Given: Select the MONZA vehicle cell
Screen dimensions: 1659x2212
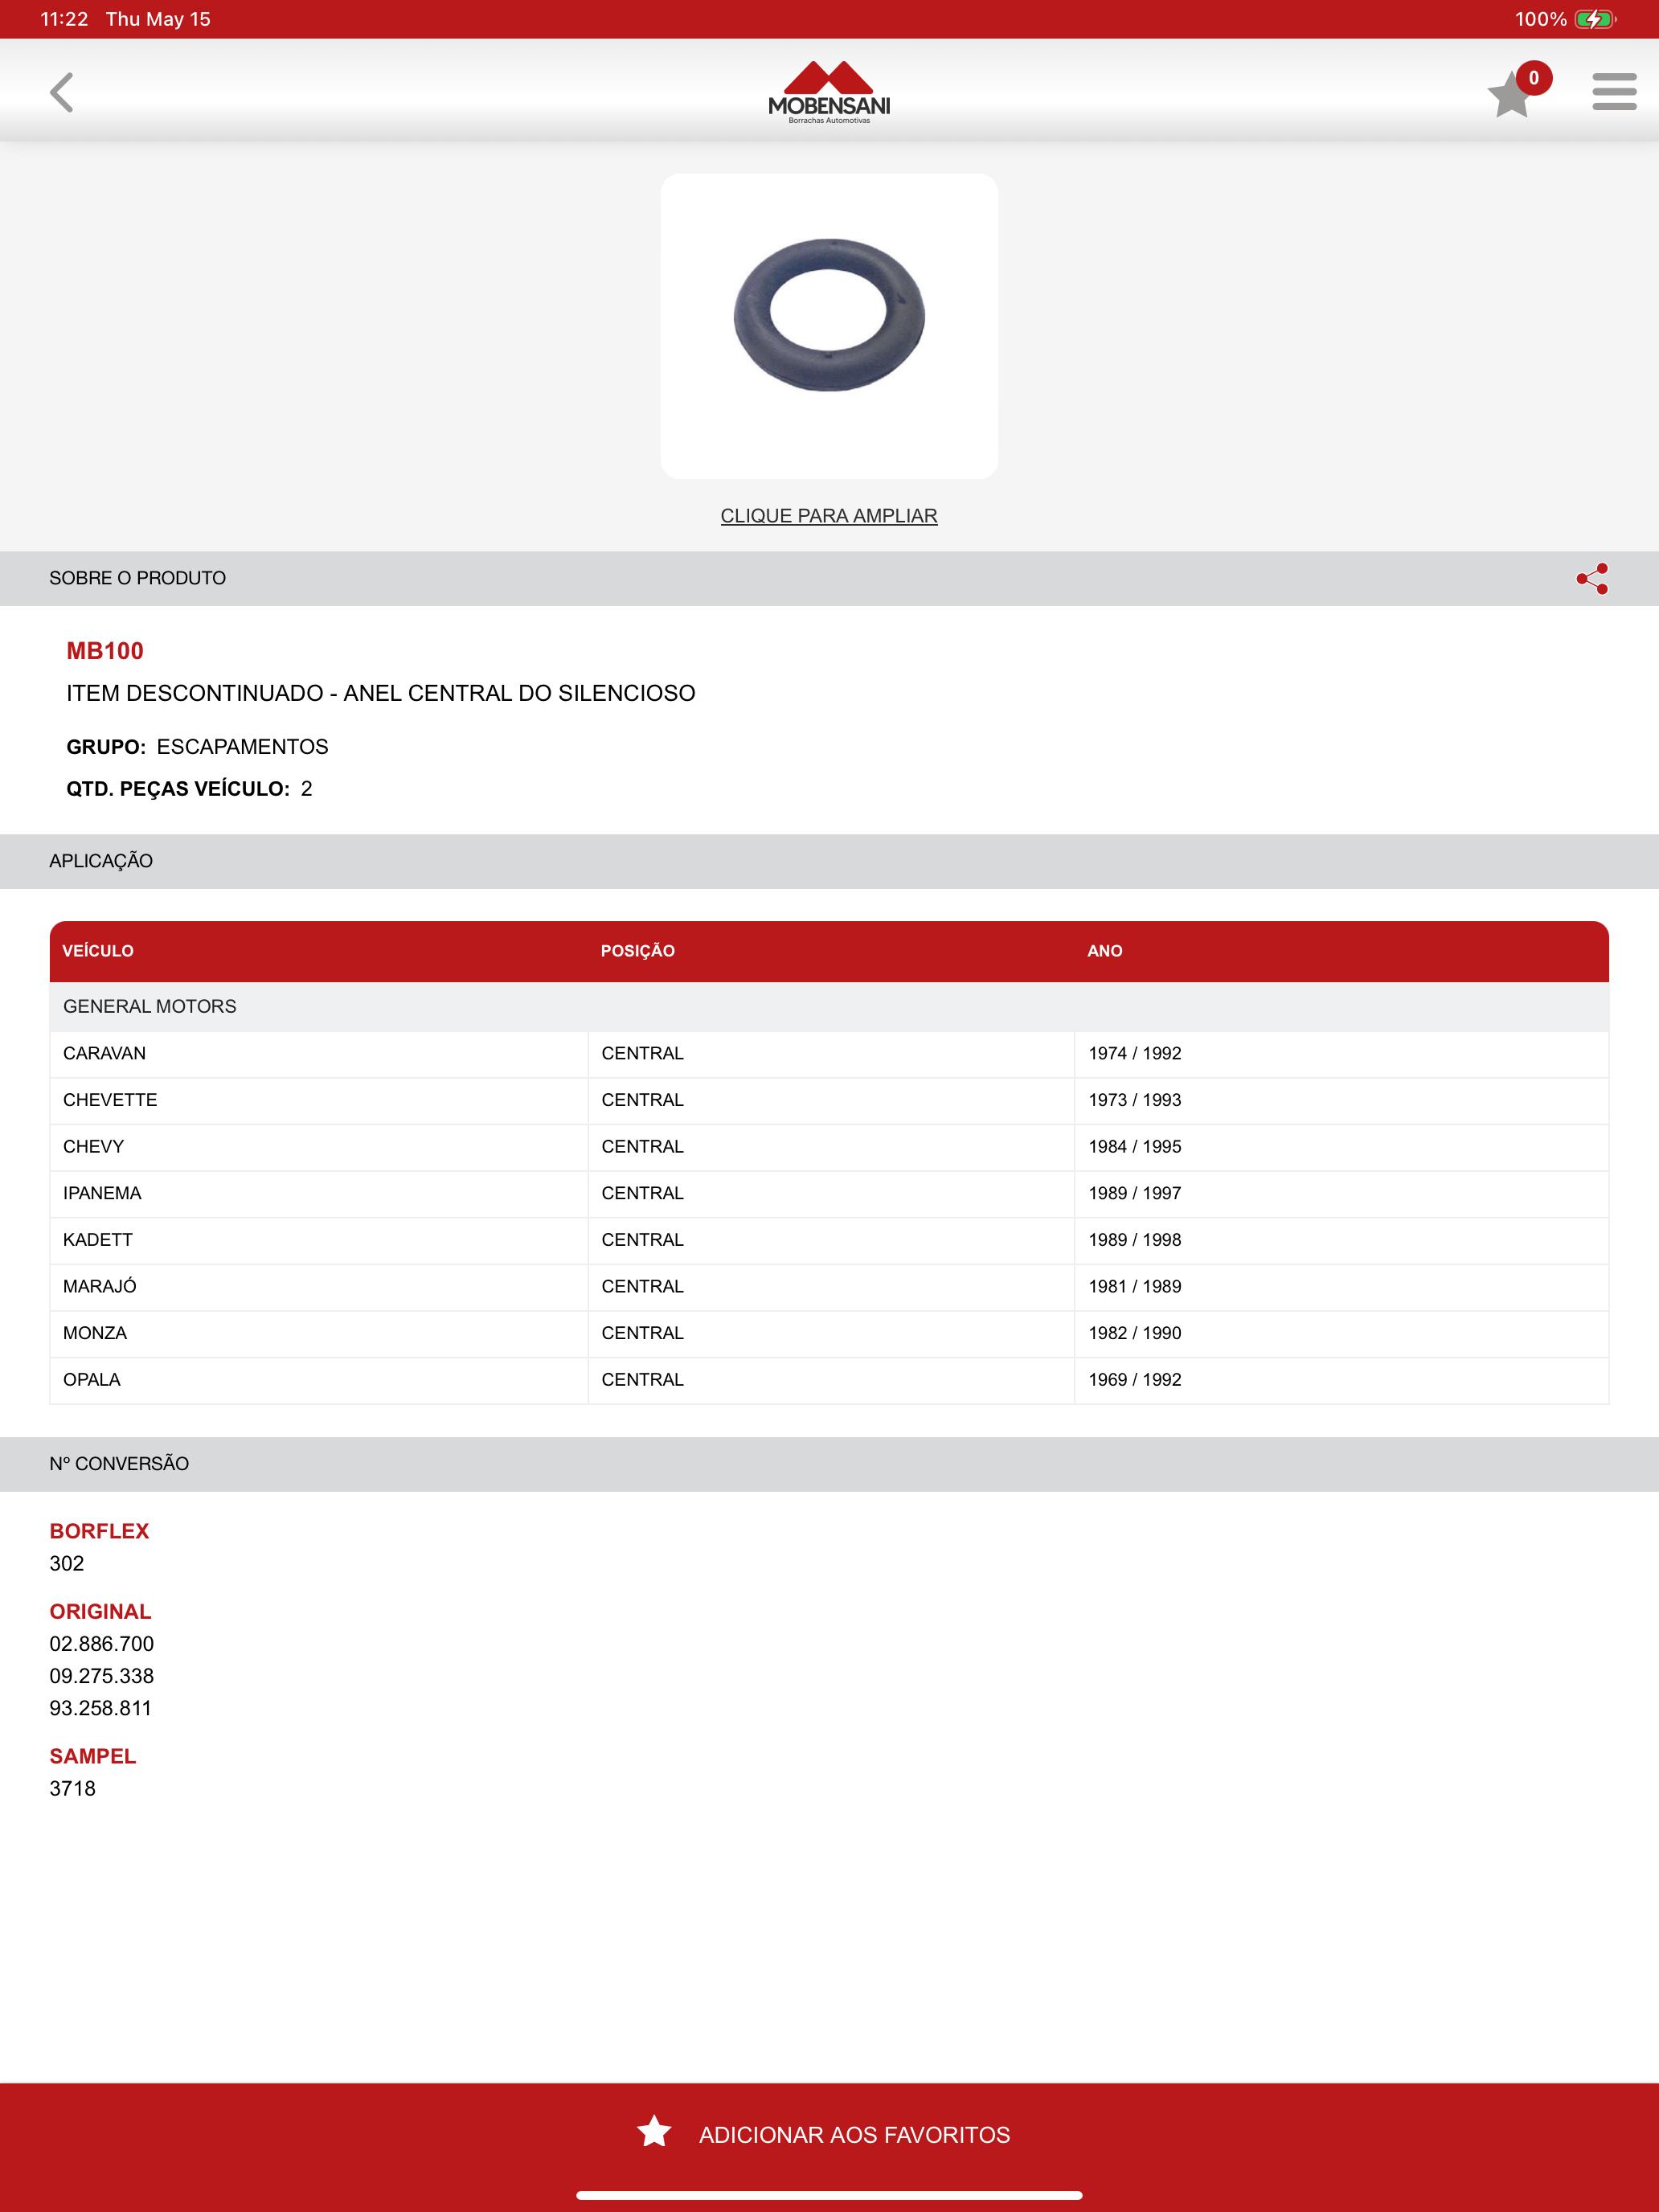Looking at the screenshot, I should coord(319,1333).
